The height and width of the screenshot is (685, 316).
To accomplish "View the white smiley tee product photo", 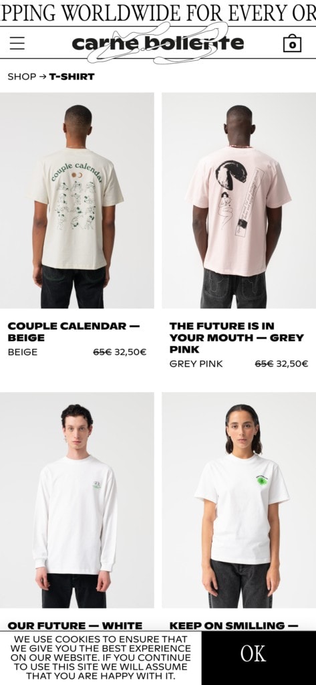I will [x=239, y=500].
